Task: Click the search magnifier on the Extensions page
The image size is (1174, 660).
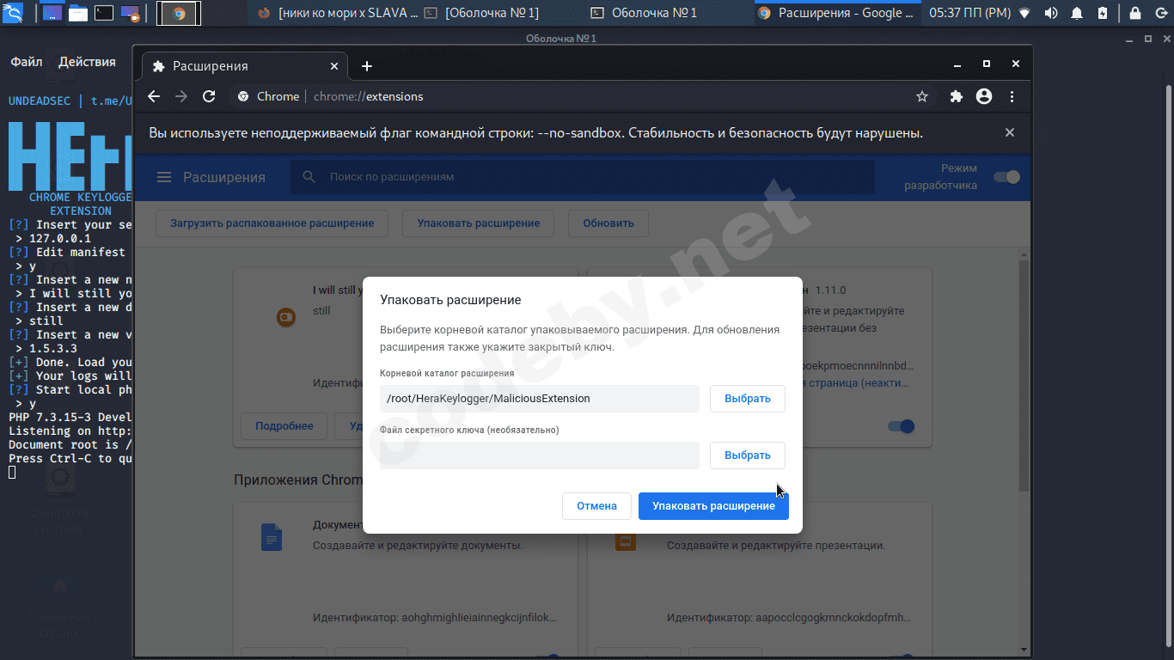Action: [x=308, y=177]
